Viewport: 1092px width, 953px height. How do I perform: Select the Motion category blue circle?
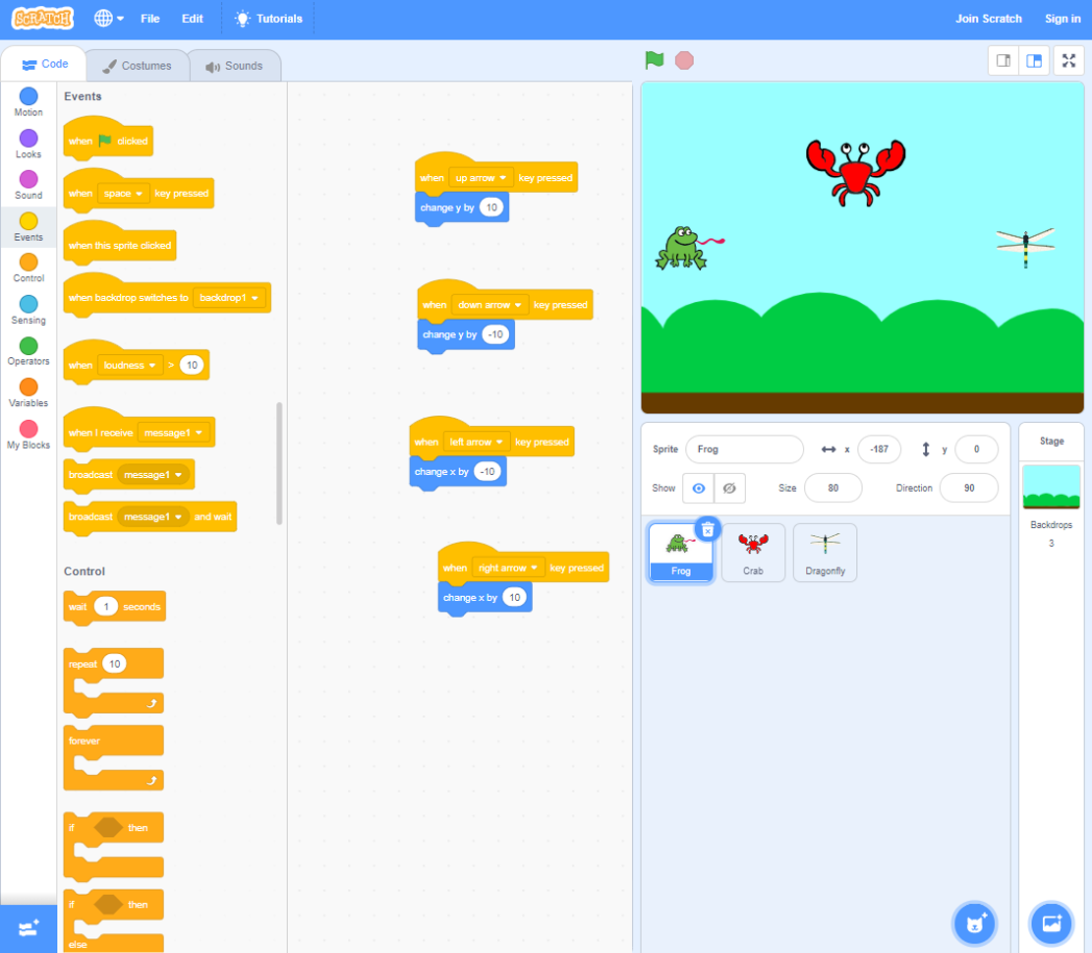29,96
